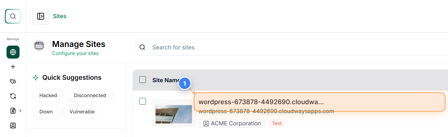Click the sync refresh icon in sidebar
Screen dimensions: 448x137
(13, 96)
